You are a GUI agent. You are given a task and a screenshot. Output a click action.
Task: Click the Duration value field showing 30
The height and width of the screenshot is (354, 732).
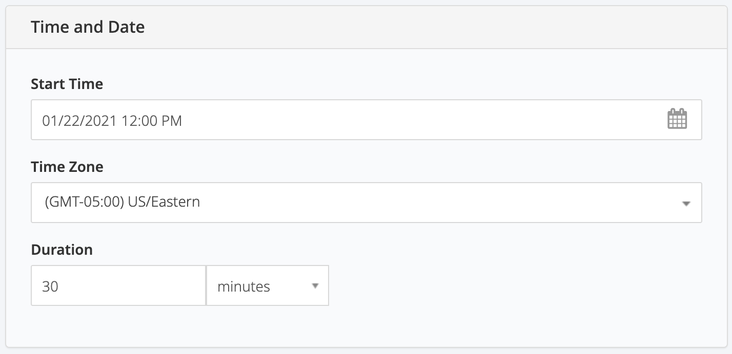(x=118, y=285)
